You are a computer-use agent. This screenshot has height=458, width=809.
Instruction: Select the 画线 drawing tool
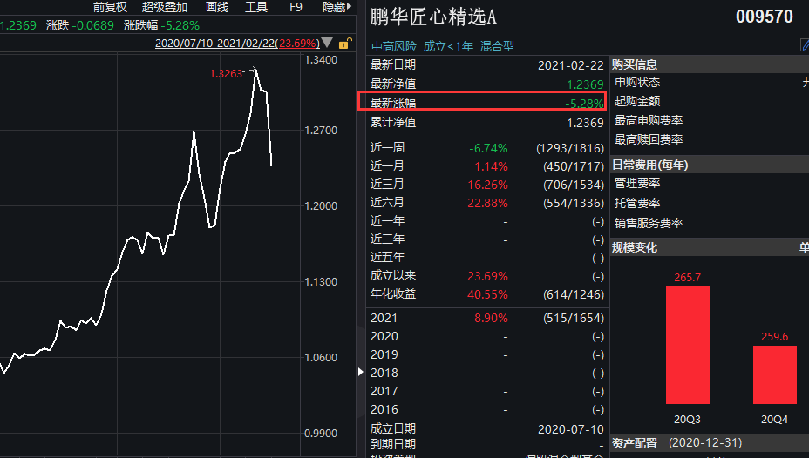[x=216, y=7]
